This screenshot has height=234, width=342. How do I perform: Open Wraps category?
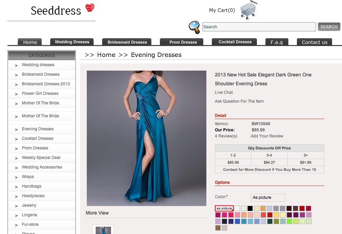(x=28, y=177)
